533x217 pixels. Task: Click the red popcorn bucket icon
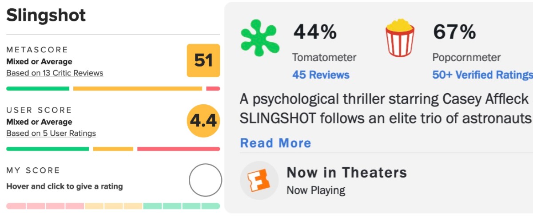click(x=400, y=38)
